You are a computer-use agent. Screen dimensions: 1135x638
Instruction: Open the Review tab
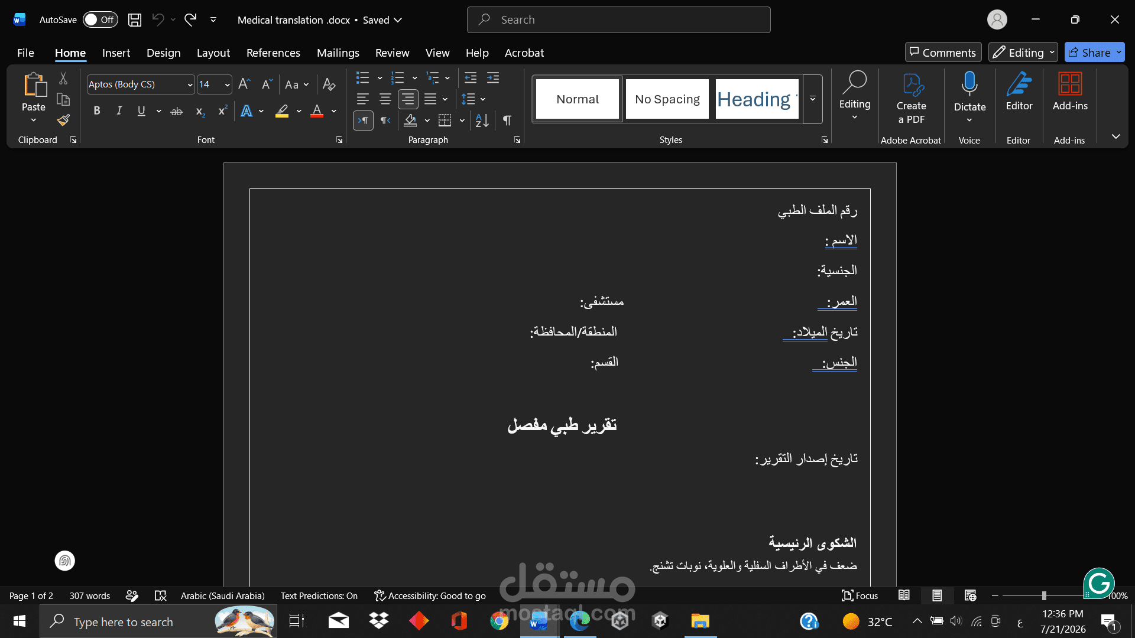[x=393, y=53]
